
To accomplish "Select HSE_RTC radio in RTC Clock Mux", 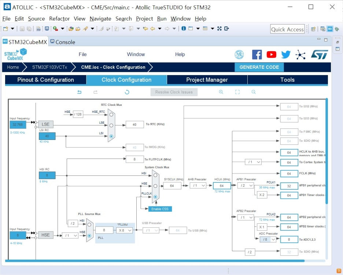I will click(111, 115).
